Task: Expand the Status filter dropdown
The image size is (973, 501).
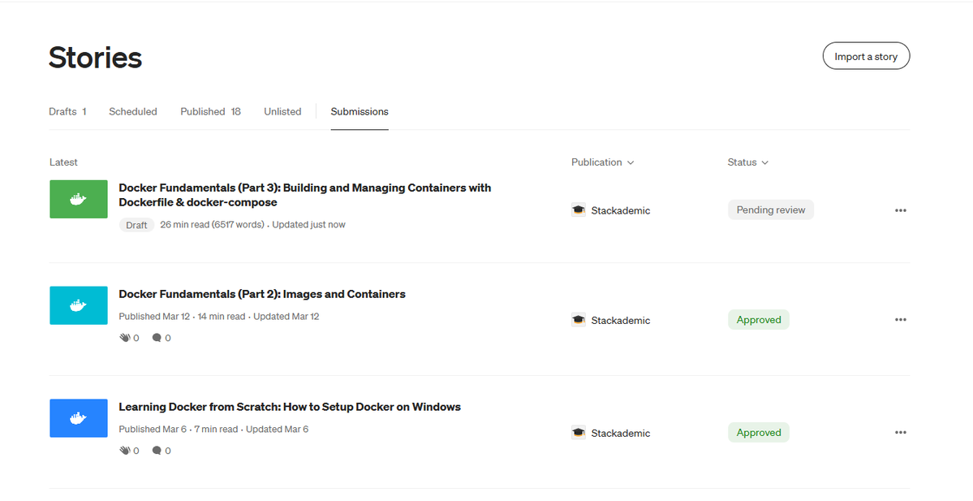Action: [747, 162]
